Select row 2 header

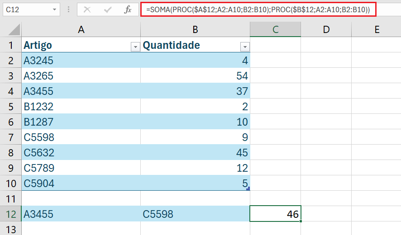tap(11, 60)
